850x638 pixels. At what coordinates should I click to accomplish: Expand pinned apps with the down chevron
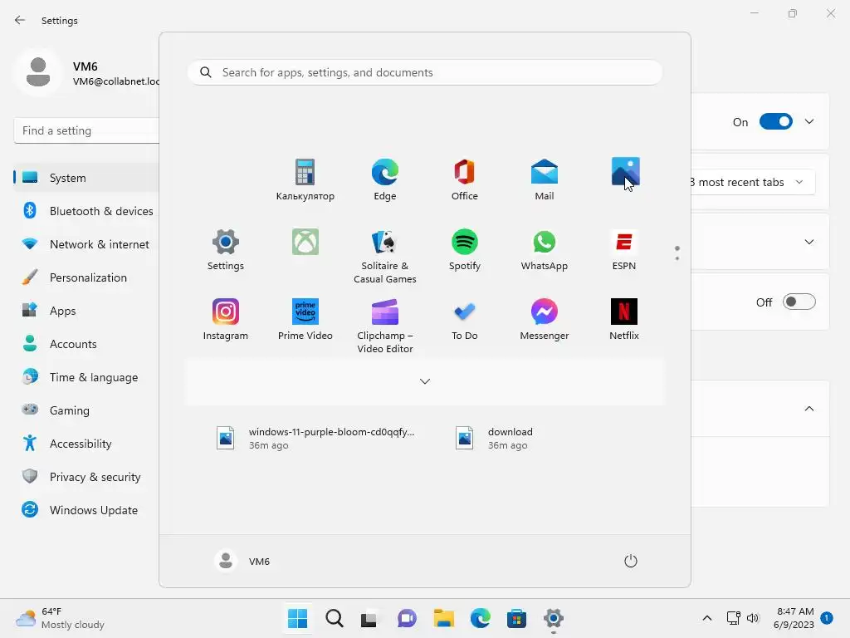tap(425, 381)
